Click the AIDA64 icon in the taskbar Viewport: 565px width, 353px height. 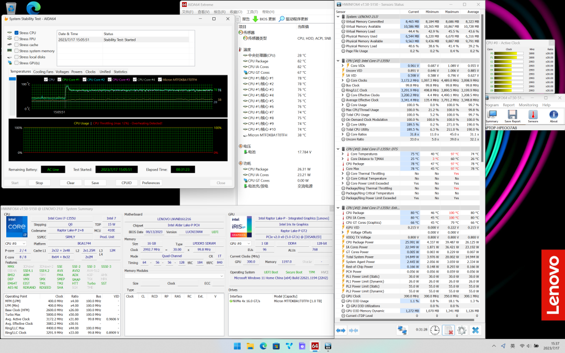tap(315, 346)
